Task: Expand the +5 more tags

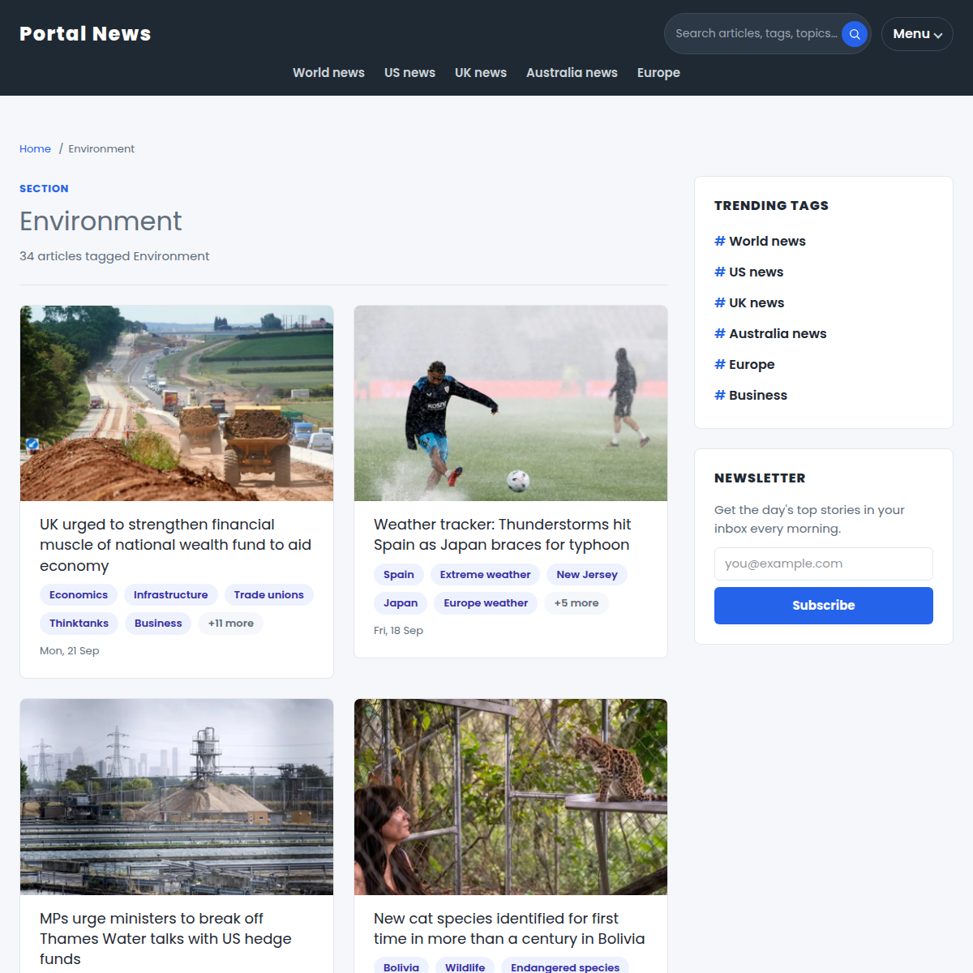Action: coord(577,603)
